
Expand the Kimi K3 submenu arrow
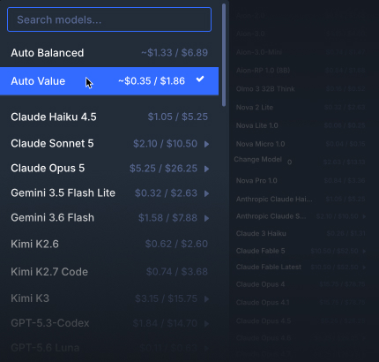207,298
